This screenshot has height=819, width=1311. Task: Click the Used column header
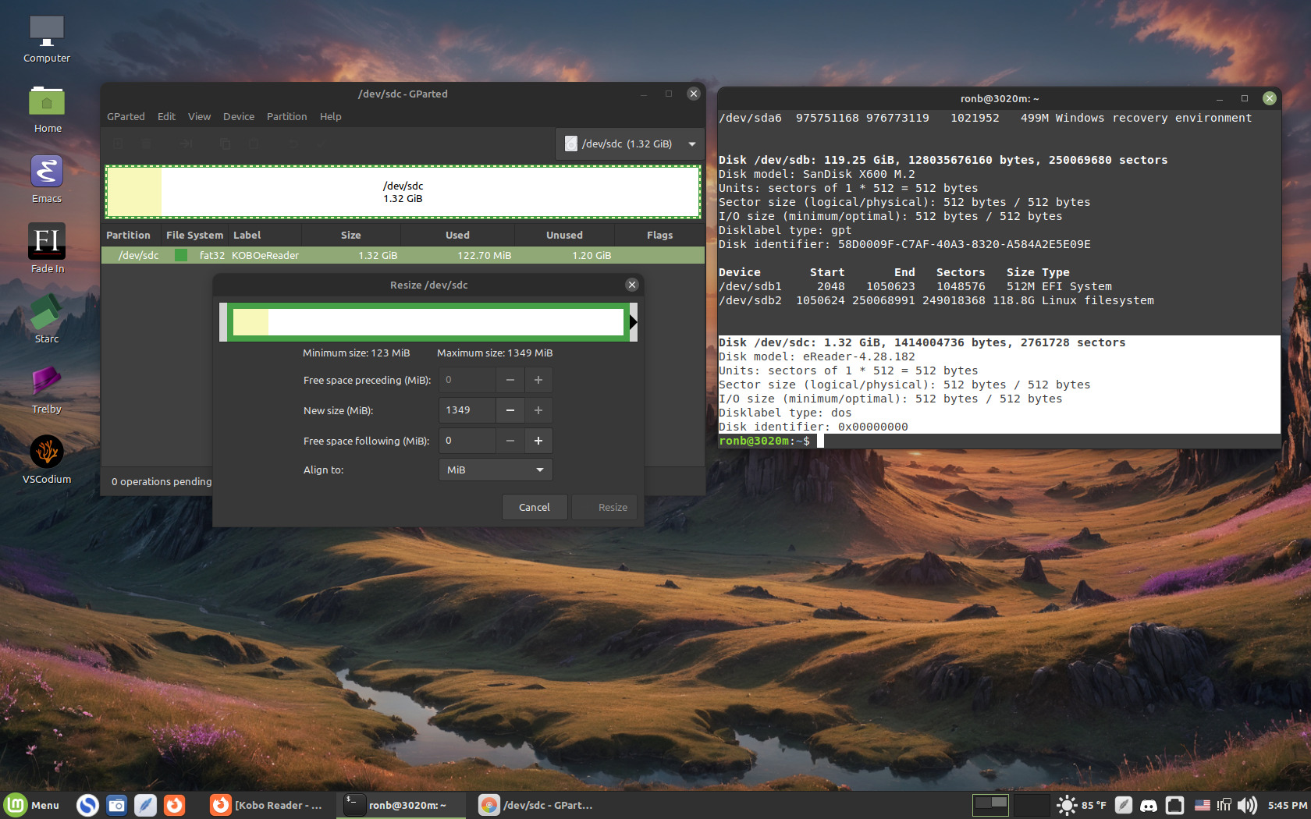457,235
